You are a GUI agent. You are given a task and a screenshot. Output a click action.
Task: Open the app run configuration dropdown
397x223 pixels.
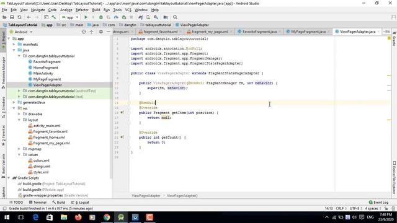(70, 17)
